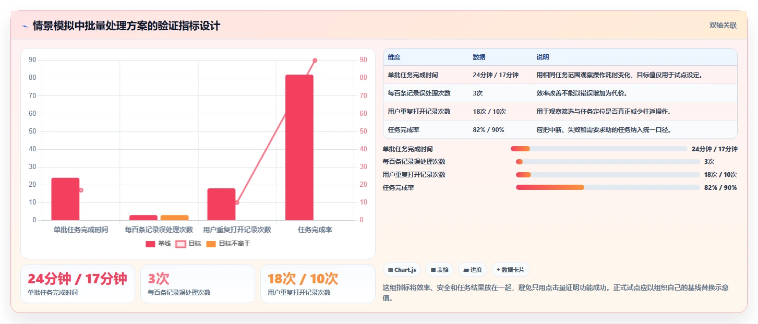This screenshot has width=758, height=324.
Task: Open the 3次 data card
Action: click(x=197, y=284)
